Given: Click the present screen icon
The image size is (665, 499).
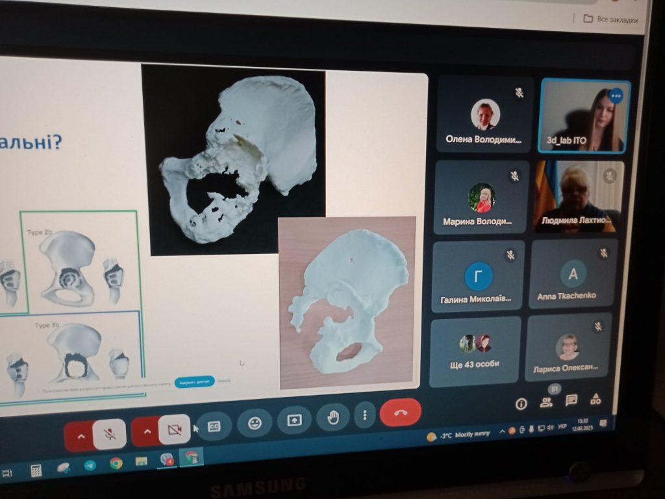Looking at the screenshot, I should (294, 420).
